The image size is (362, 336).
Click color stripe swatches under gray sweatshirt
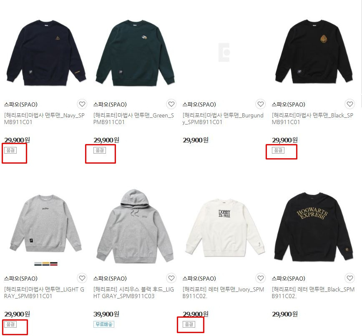pos(46,264)
